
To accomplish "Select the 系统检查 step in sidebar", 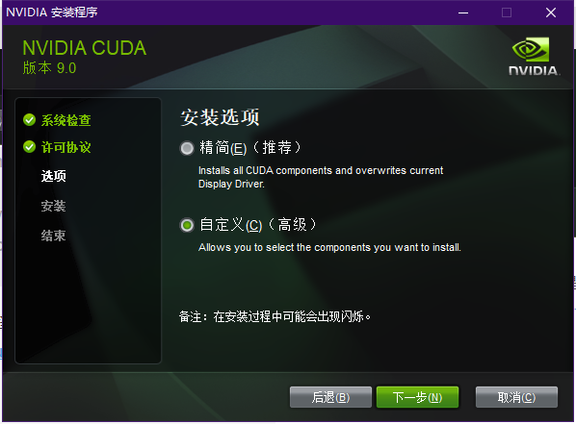I will tap(66, 120).
